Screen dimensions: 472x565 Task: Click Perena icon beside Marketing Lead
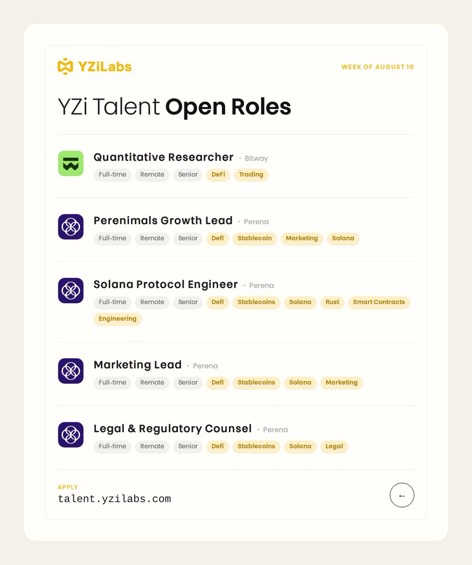tap(71, 371)
